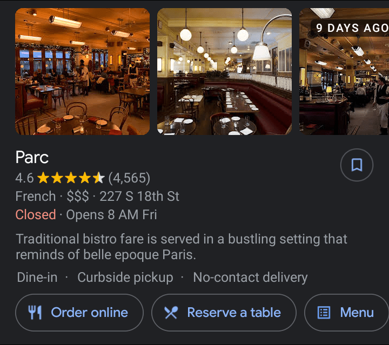Select the No-contact delivery option

coord(250,277)
